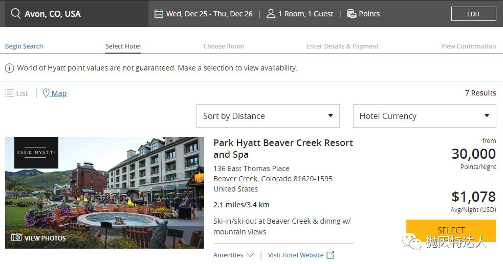Click the 30,000 points price
The height and width of the screenshot is (264, 503).
473,154
